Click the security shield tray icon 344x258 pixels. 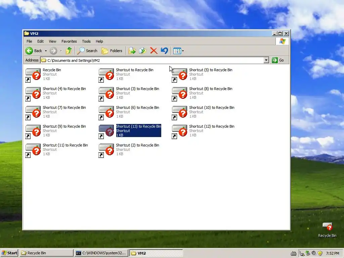(320, 253)
